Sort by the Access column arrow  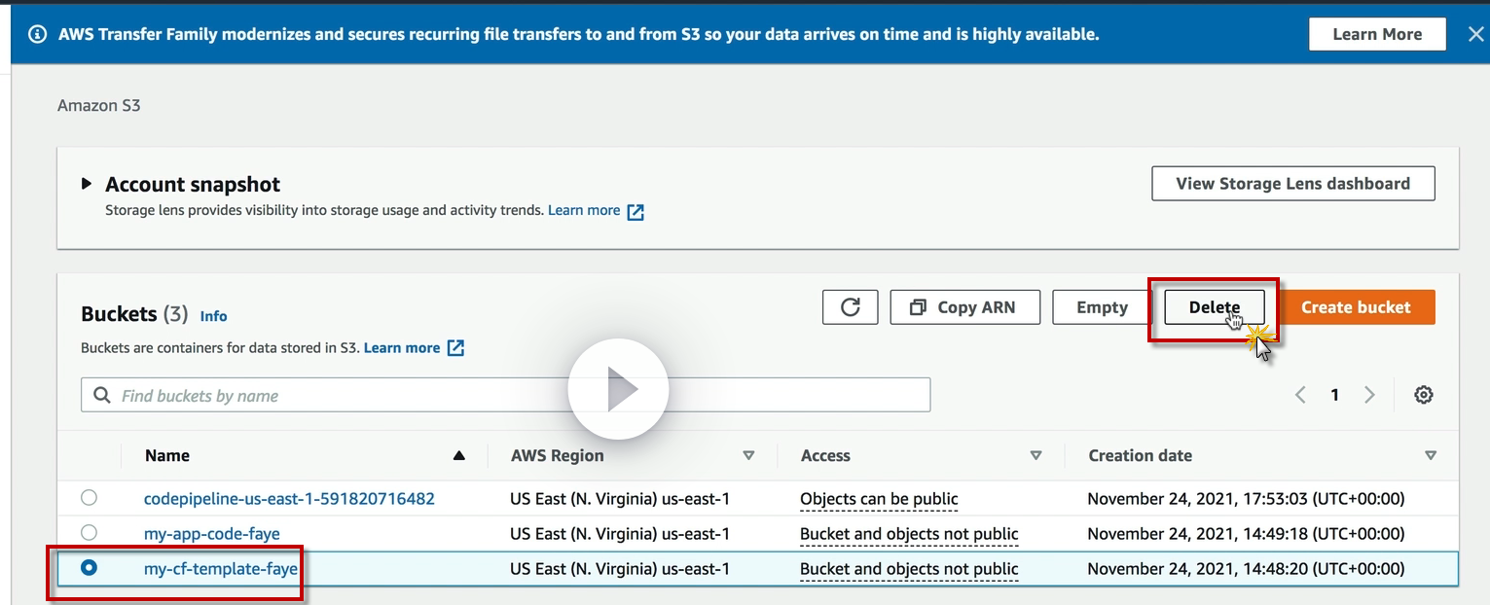point(1036,455)
